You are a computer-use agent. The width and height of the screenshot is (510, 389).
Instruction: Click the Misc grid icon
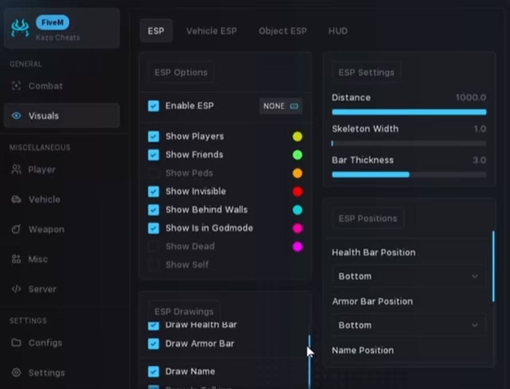pyautogui.click(x=16, y=259)
